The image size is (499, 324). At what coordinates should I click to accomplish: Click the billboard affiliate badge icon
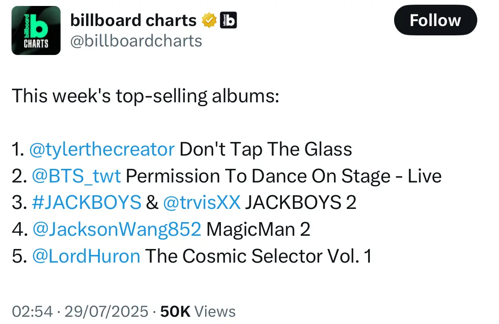tap(228, 20)
